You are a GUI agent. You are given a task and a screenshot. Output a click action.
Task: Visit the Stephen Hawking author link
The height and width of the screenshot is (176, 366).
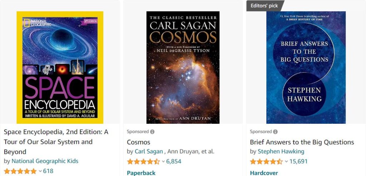click(x=281, y=151)
